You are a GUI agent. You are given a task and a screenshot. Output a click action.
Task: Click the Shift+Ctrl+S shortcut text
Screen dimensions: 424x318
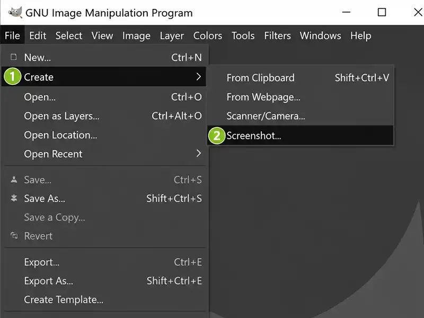pos(174,198)
